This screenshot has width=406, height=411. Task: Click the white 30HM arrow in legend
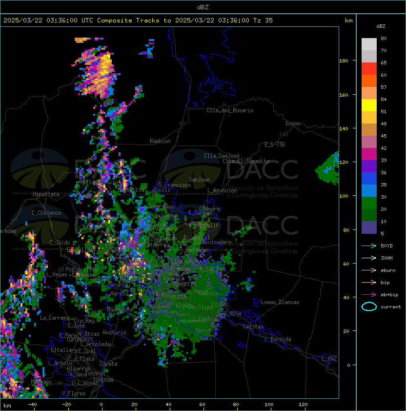pyautogui.click(x=369, y=258)
